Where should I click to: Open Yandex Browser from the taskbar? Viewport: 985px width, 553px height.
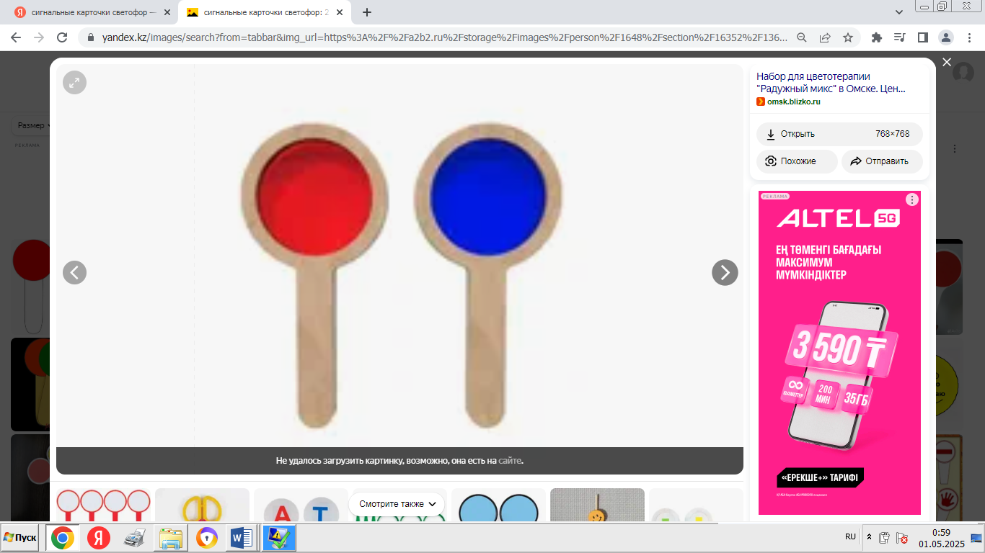99,538
